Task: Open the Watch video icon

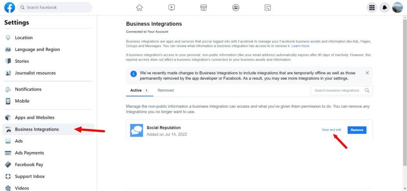Action: click(x=171, y=8)
